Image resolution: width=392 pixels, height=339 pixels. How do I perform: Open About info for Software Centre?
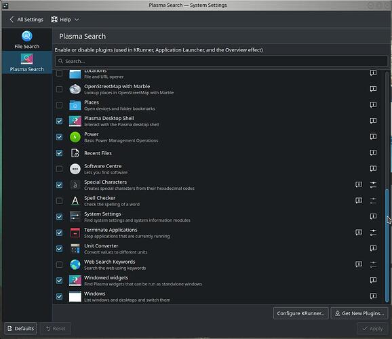click(373, 169)
